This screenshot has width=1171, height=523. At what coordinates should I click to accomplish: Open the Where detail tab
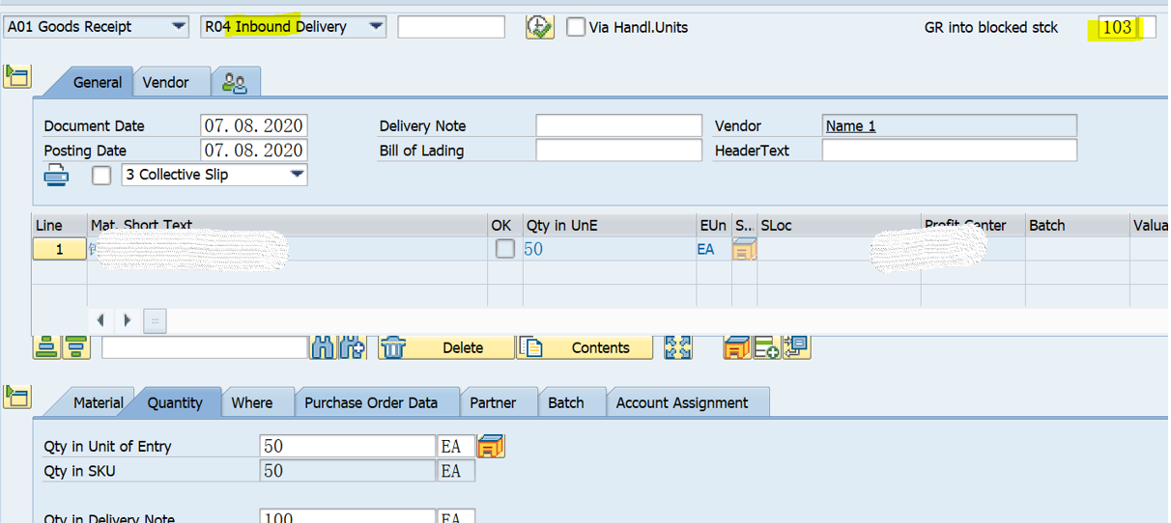pos(251,402)
